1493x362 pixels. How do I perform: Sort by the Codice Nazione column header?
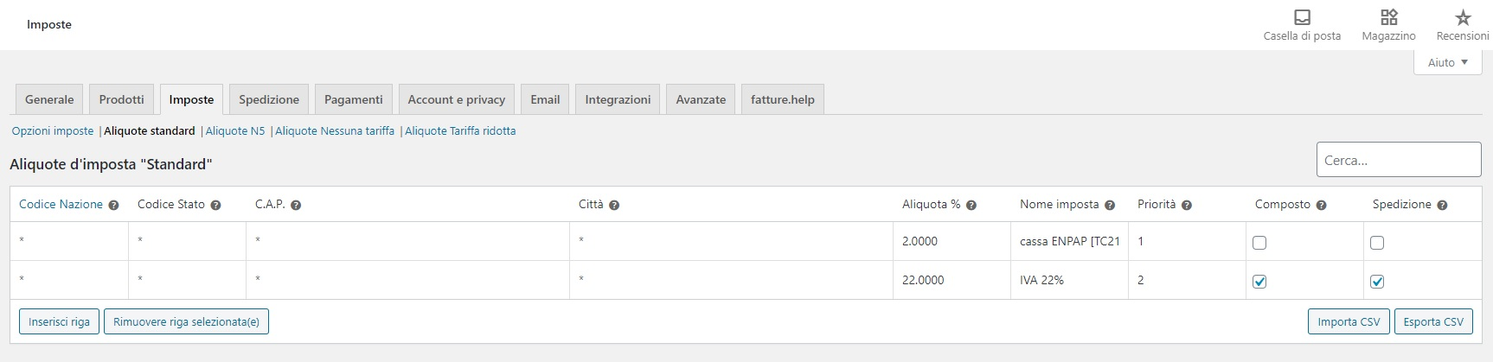[x=61, y=205]
